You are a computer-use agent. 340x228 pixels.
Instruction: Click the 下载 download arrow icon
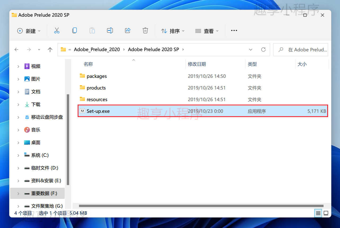click(27, 104)
